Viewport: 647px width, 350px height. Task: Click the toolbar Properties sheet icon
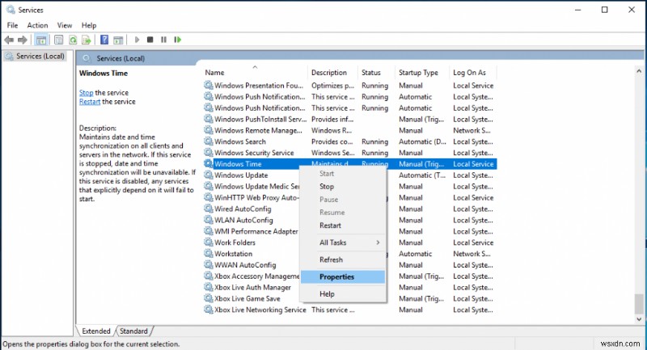pyautogui.click(x=58, y=40)
